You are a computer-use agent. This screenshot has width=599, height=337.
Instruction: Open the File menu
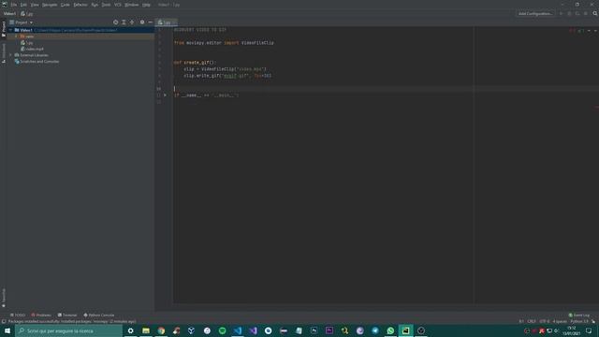[14, 5]
